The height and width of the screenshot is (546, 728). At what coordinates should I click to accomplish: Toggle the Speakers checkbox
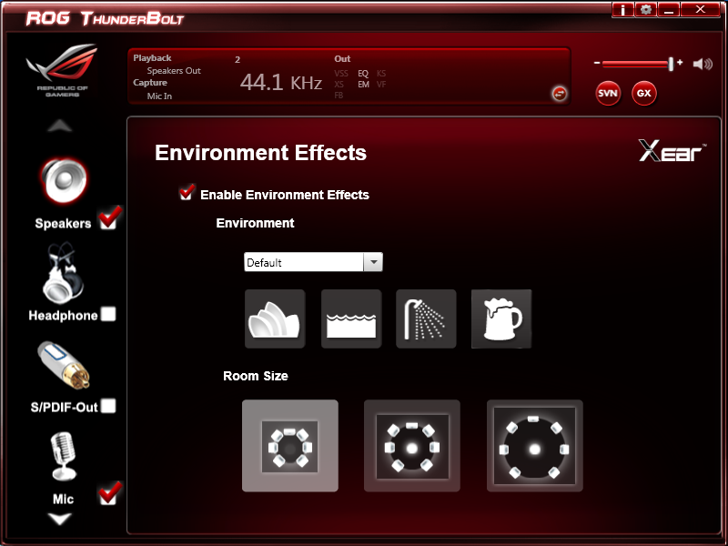click(x=108, y=219)
